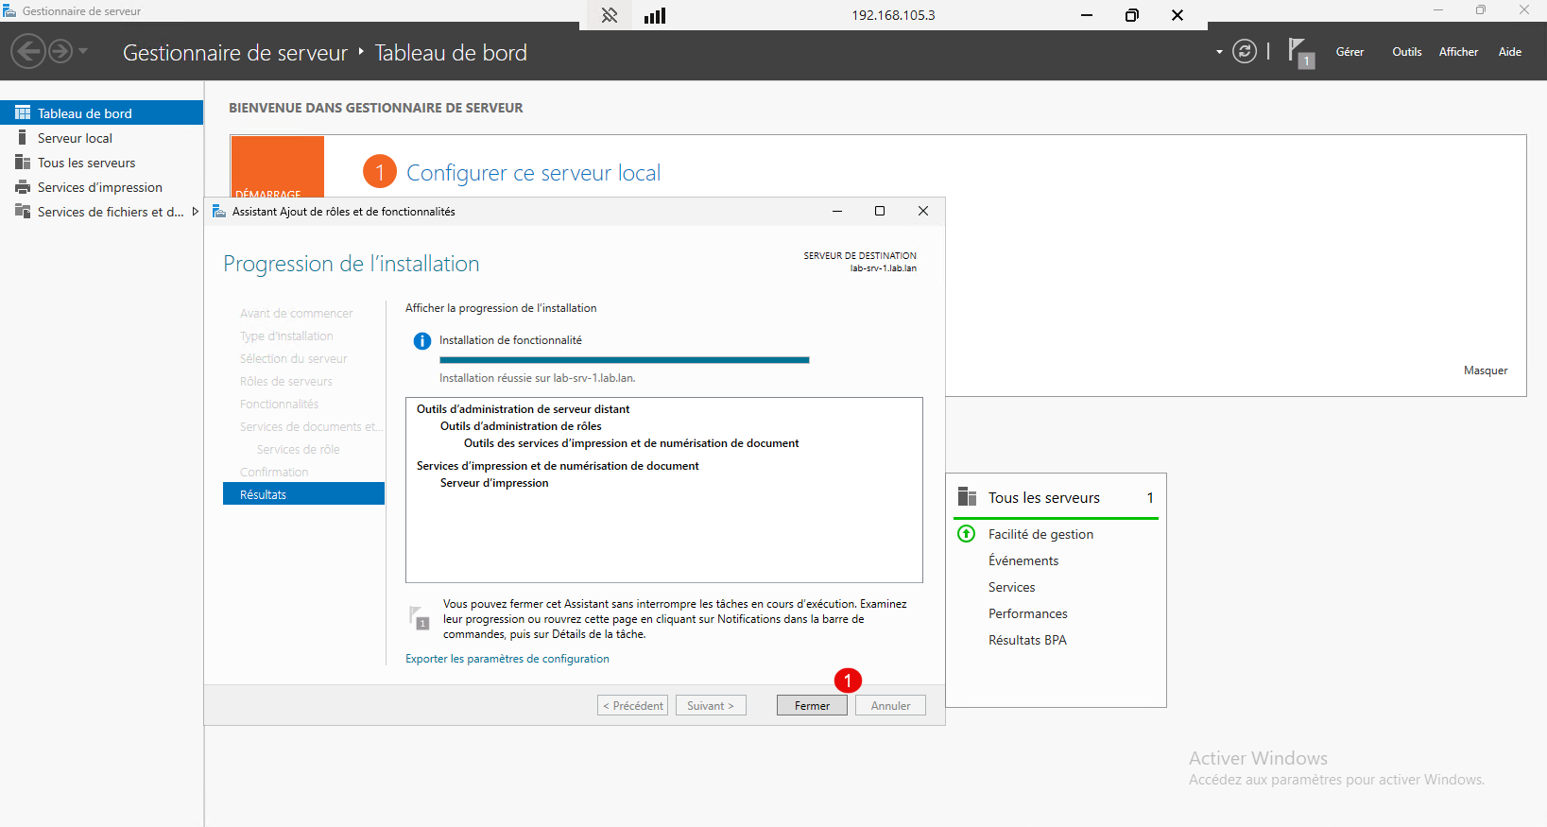1547x827 pixels.
Task: Click the forward navigation arrow
Action: coord(60,51)
